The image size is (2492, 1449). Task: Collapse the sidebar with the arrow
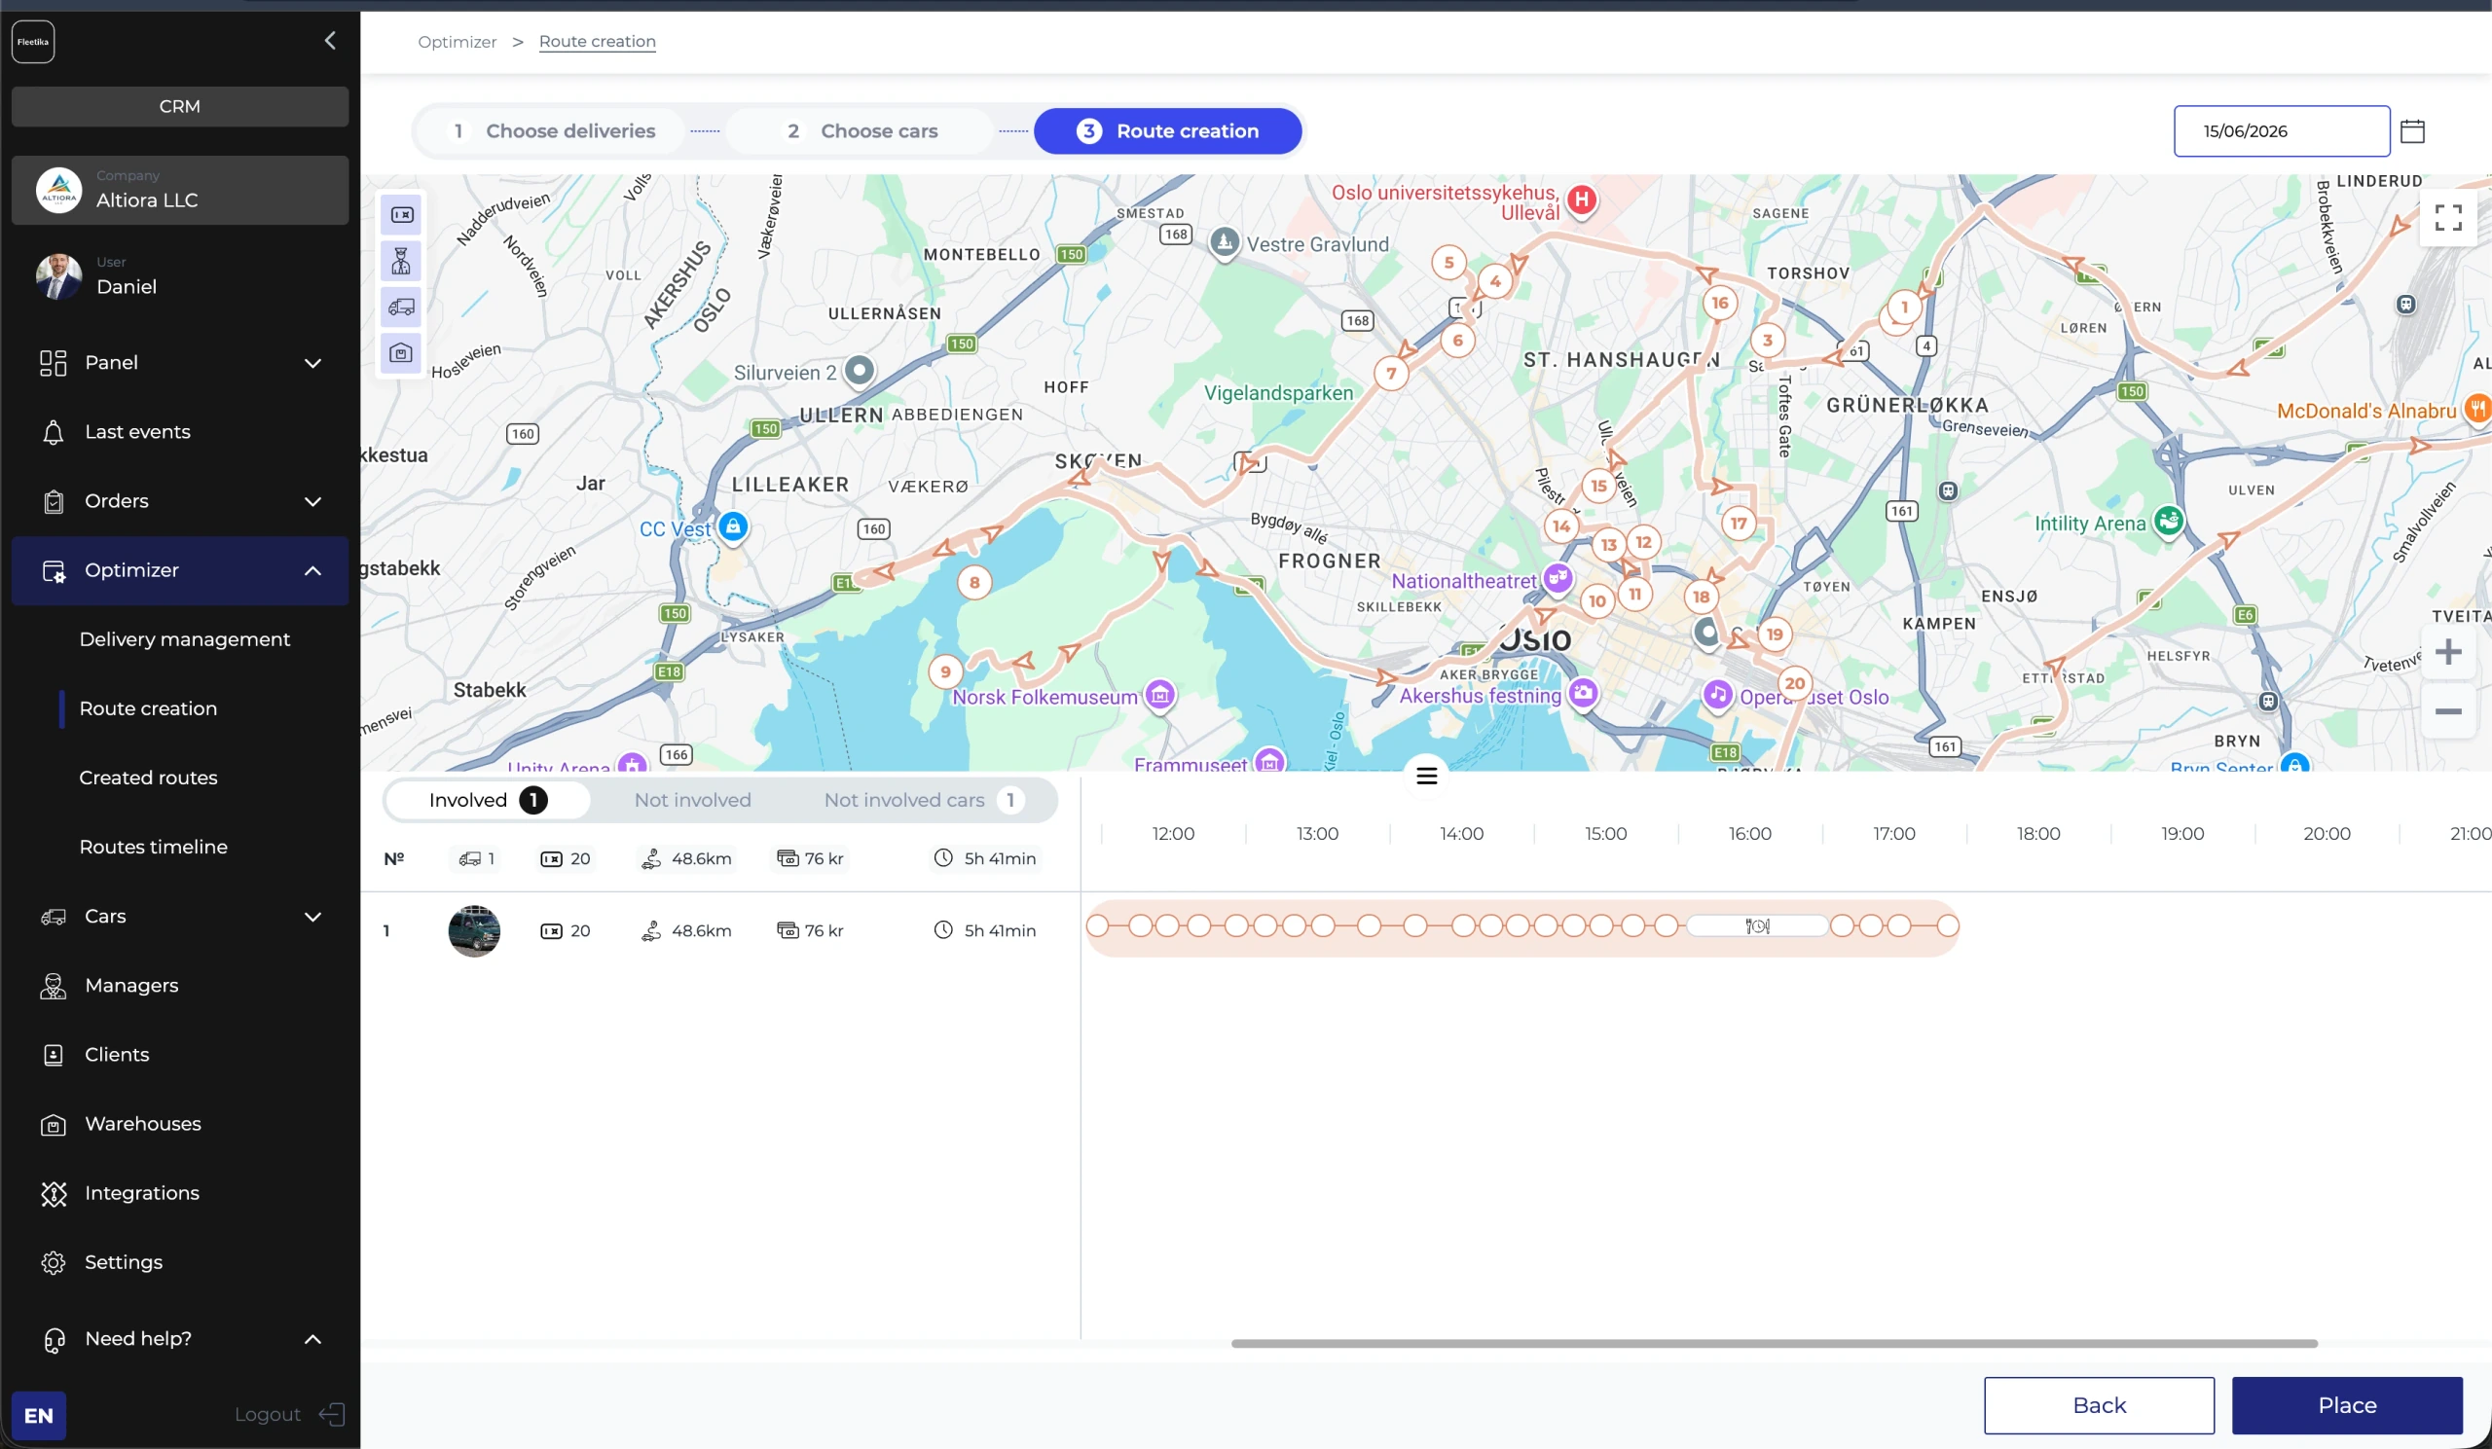(x=330, y=41)
